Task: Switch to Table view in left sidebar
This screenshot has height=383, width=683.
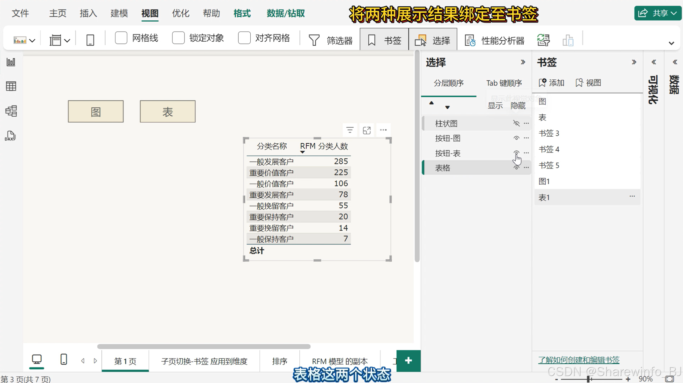Action: coord(11,86)
